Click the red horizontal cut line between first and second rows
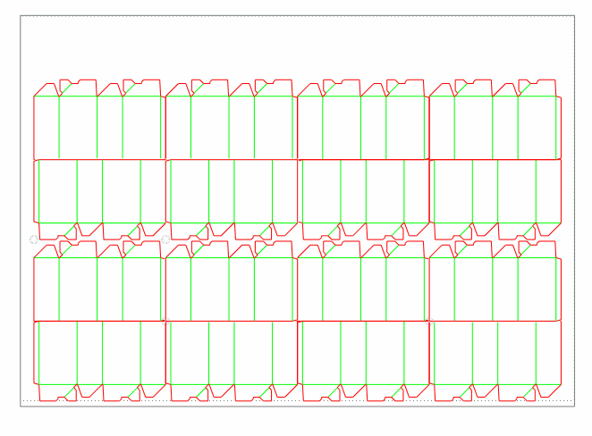The width and height of the screenshot is (592, 436). (98, 159)
